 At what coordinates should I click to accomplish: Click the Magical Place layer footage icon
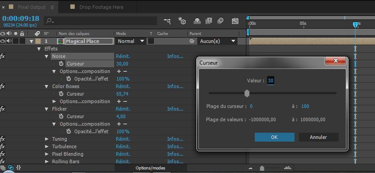(x=60, y=41)
